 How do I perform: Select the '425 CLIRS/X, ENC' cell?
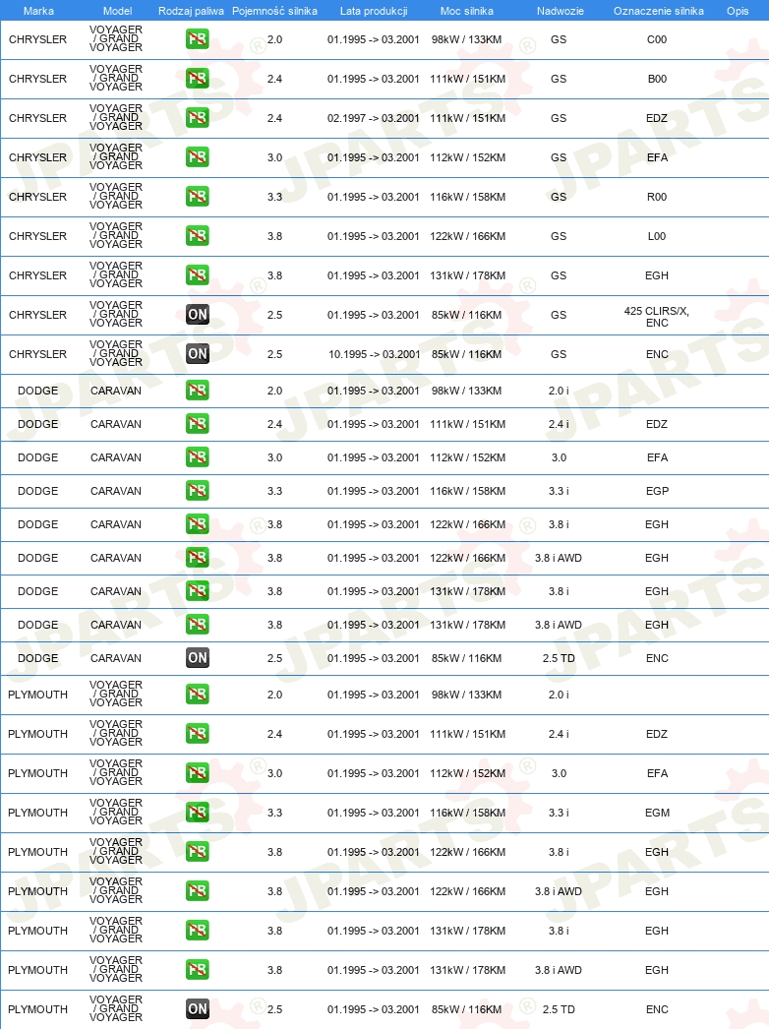pyautogui.click(x=657, y=317)
